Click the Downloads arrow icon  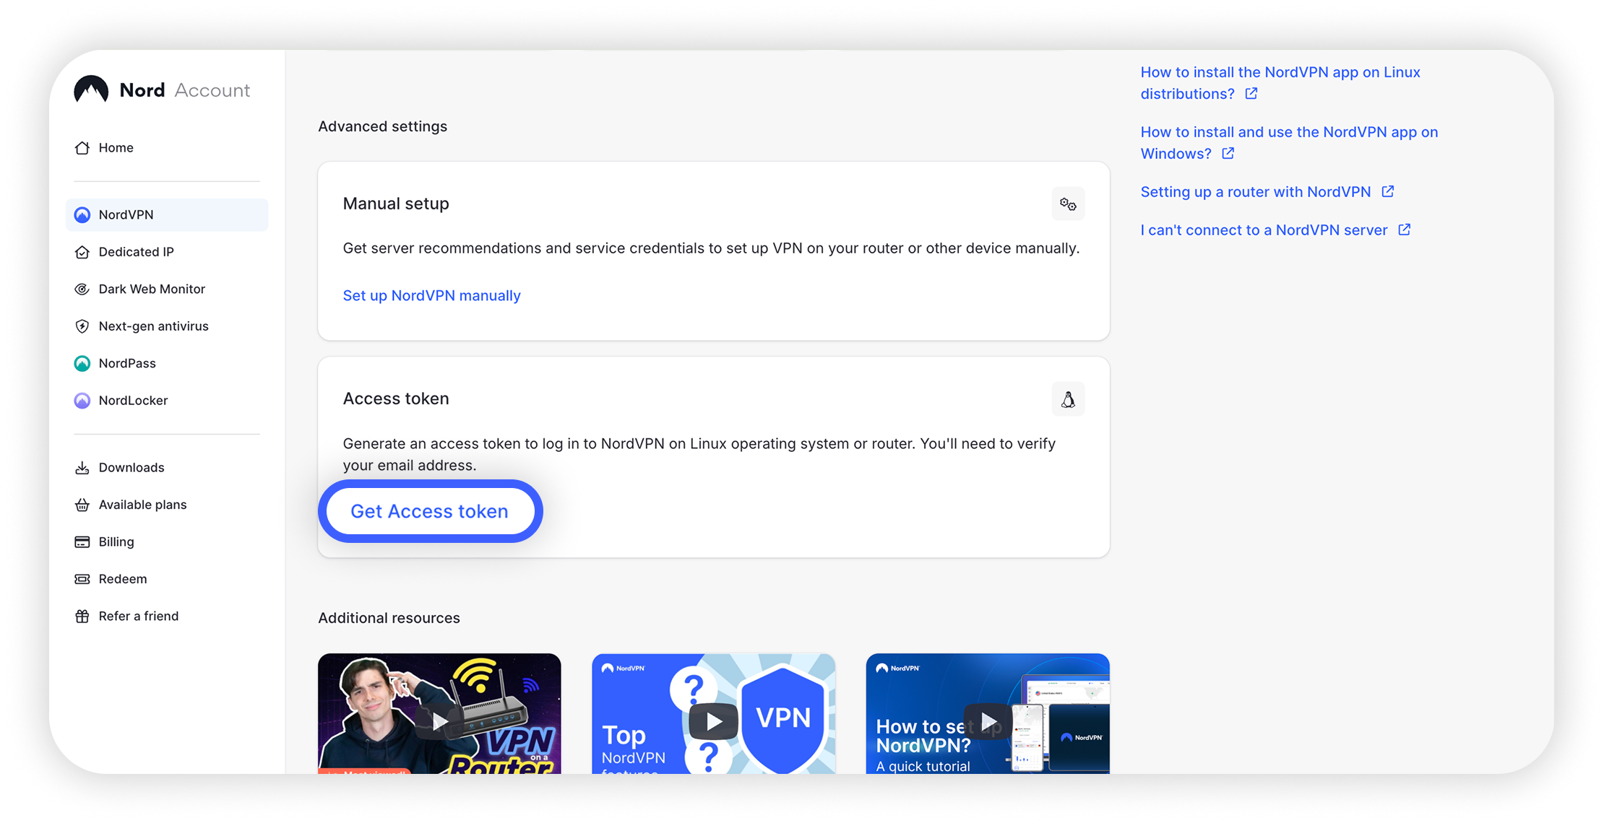82,468
